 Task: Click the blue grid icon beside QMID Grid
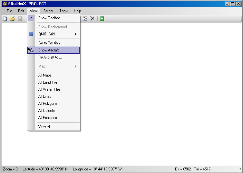(31, 34)
